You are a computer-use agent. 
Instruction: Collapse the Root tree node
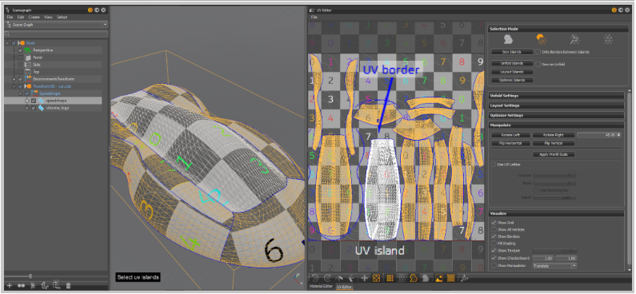pos(7,43)
